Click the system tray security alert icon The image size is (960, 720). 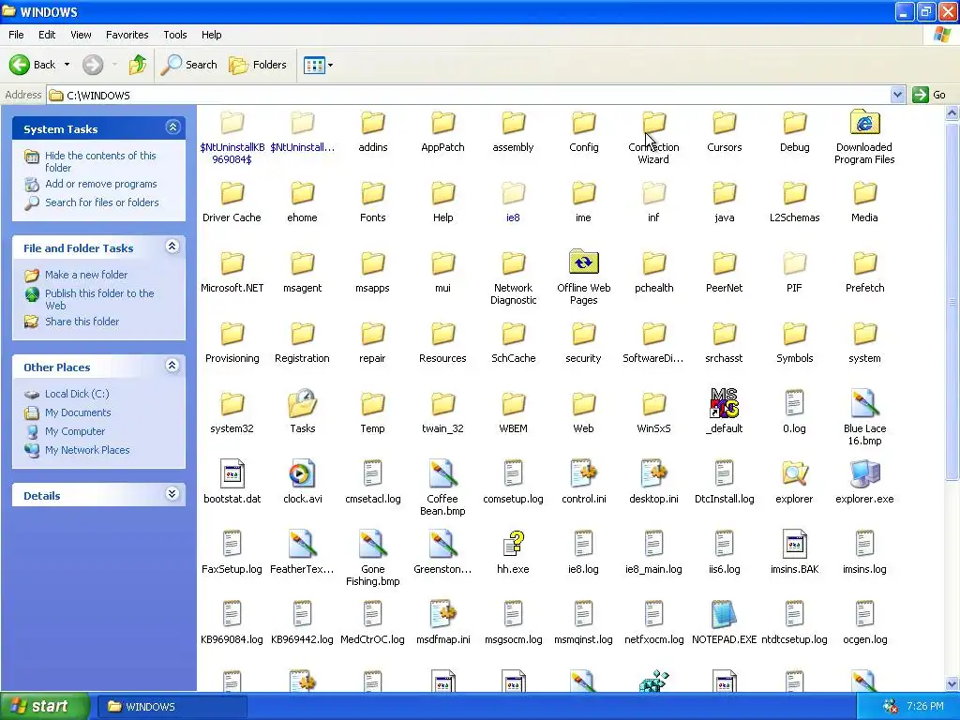891,707
